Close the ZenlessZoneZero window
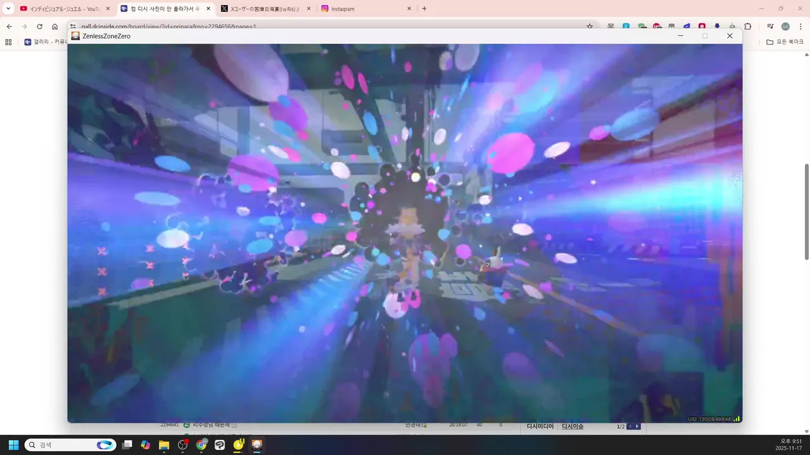 tap(730, 36)
